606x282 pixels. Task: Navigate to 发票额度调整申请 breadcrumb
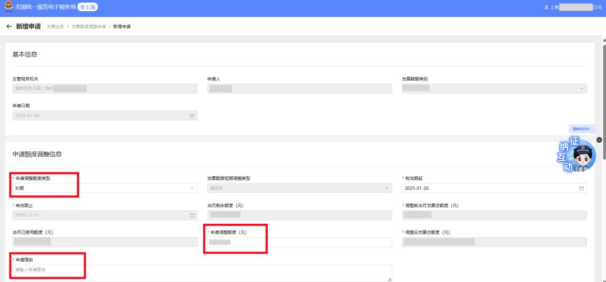tap(89, 27)
